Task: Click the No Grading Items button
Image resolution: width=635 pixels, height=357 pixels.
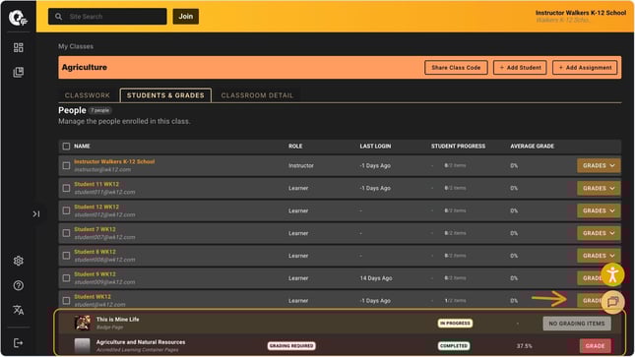Action: coord(577,324)
